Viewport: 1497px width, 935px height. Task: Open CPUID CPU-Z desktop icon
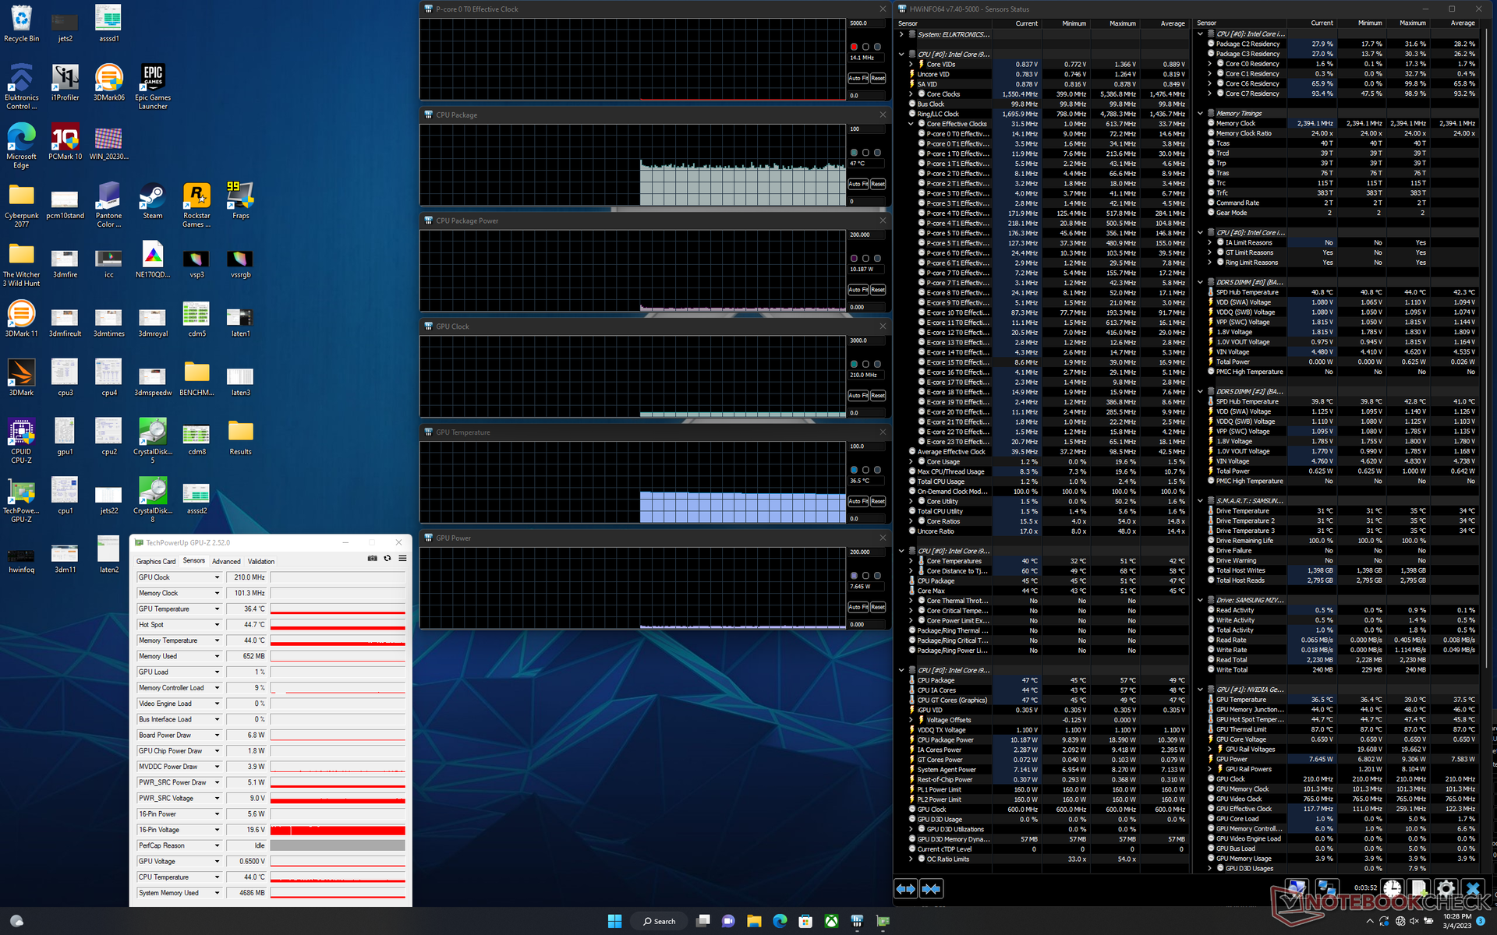(22, 441)
